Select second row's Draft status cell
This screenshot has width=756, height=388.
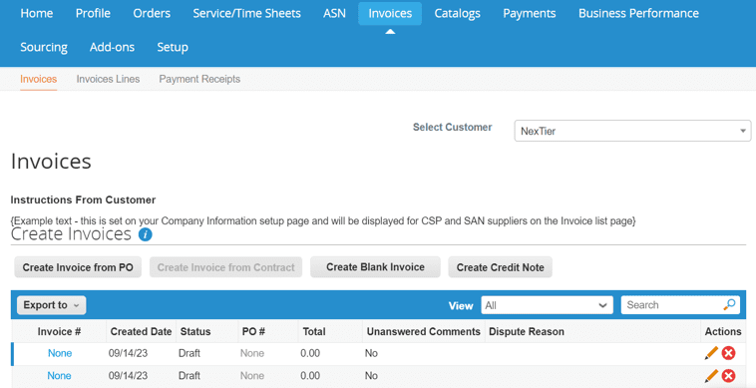[189, 376]
